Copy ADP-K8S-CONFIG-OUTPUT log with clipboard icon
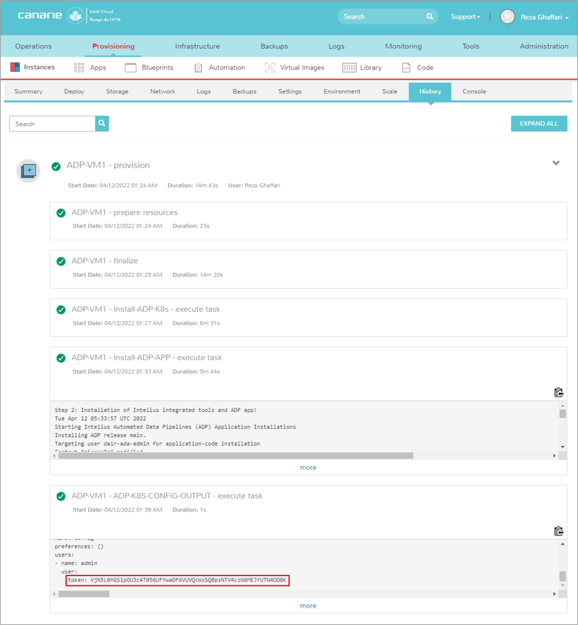Viewport: 578px width, 625px height. click(558, 531)
